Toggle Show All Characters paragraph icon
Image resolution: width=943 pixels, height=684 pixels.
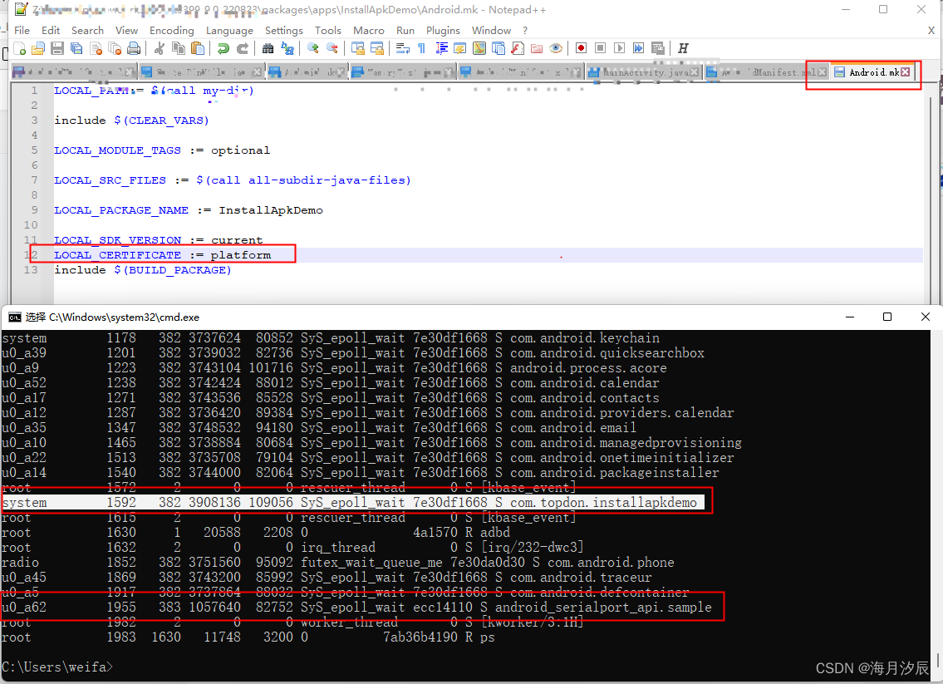pyautogui.click(x=421, y=49)
